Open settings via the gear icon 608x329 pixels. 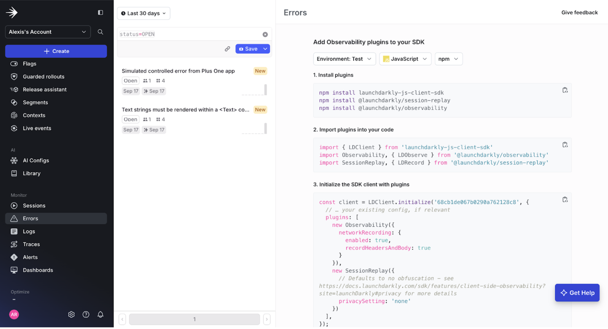pos(71,314)
